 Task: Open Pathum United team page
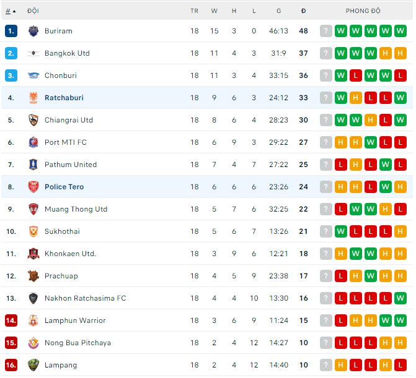71,165
